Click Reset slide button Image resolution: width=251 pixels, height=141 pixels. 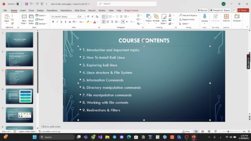[x=40, y=20]
